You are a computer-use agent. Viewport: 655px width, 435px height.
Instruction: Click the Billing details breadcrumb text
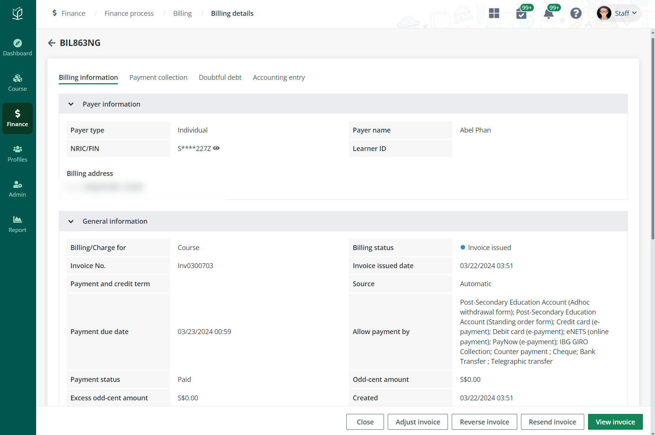(x=232, y=14)
